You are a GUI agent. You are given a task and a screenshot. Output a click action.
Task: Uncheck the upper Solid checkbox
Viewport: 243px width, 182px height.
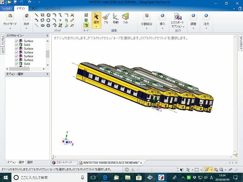[17, 45]
